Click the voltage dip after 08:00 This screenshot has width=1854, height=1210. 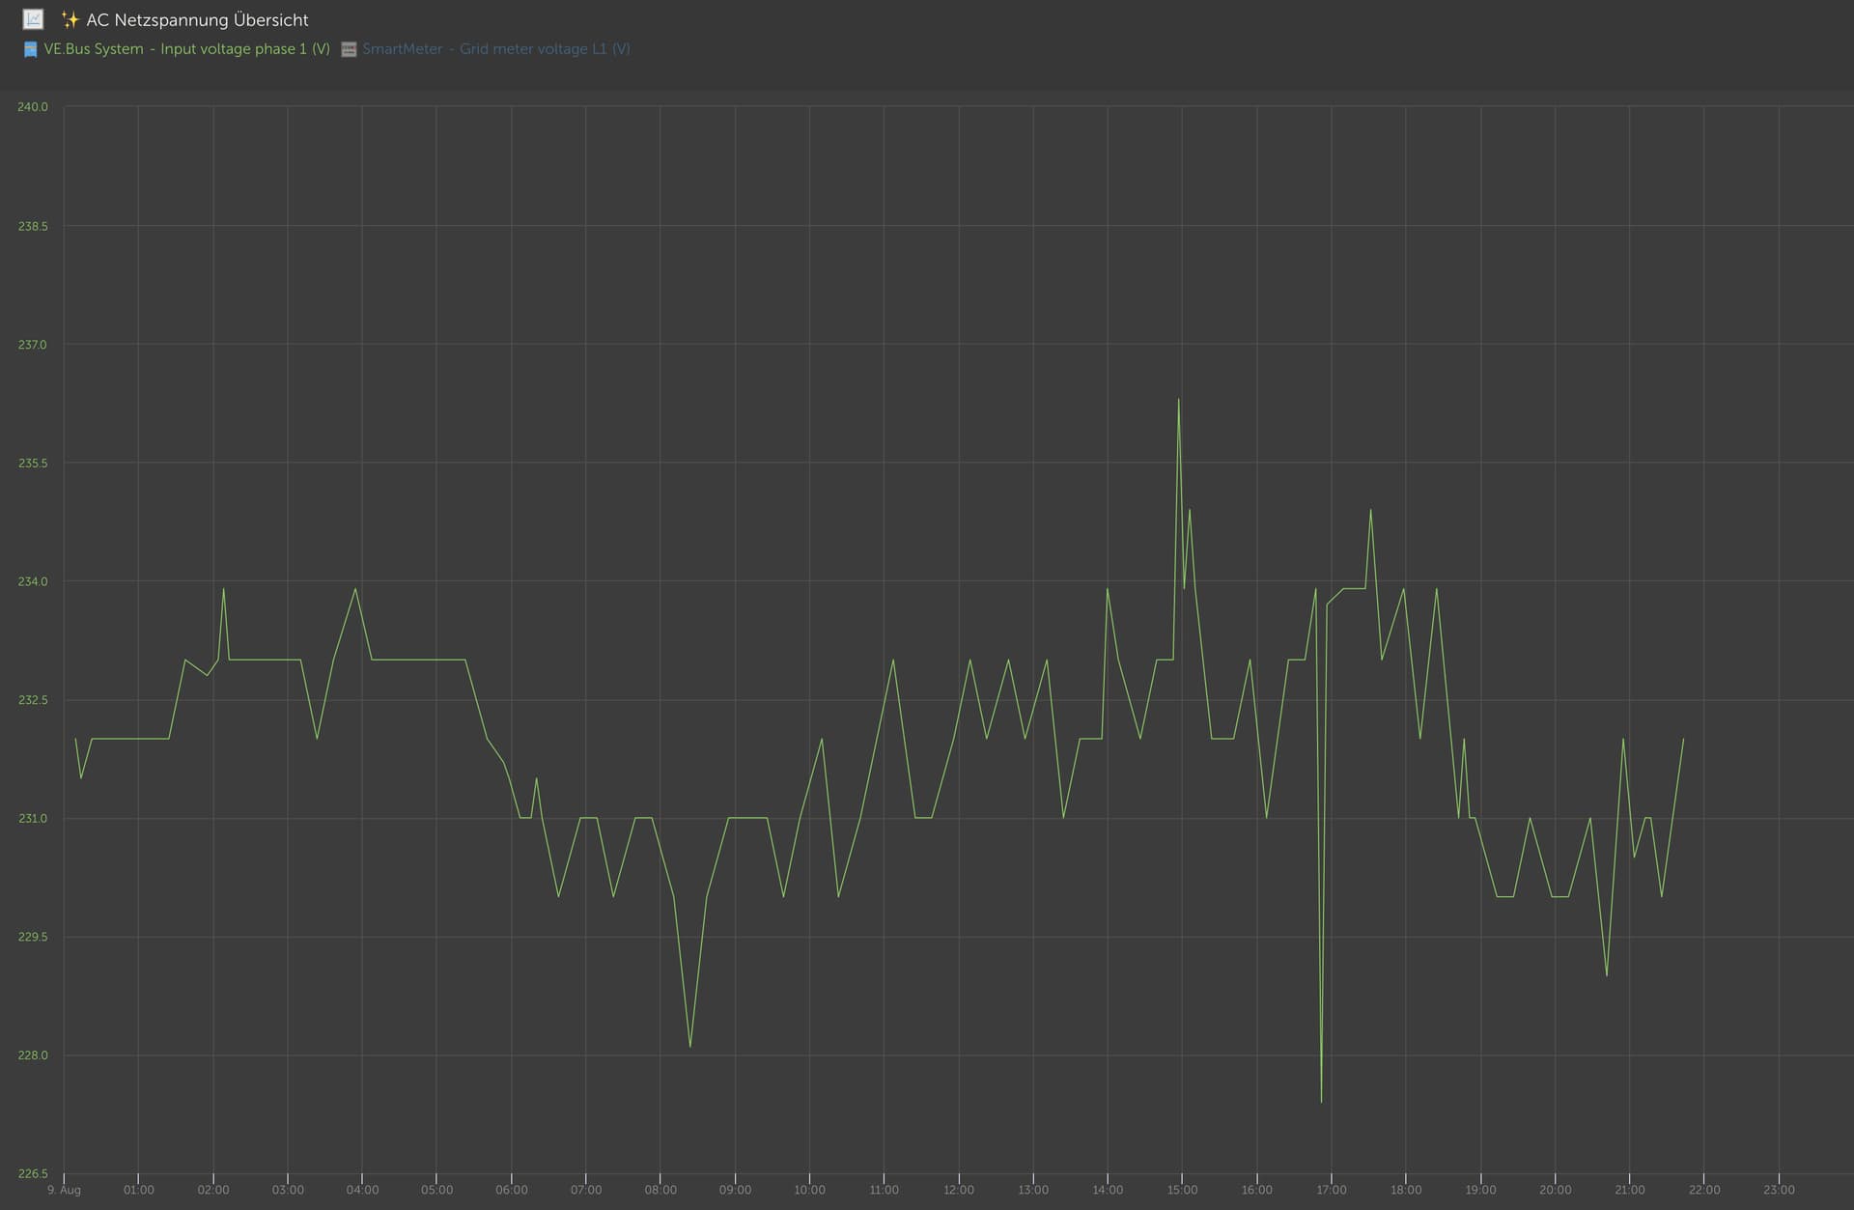click(x=689, y=1046)
